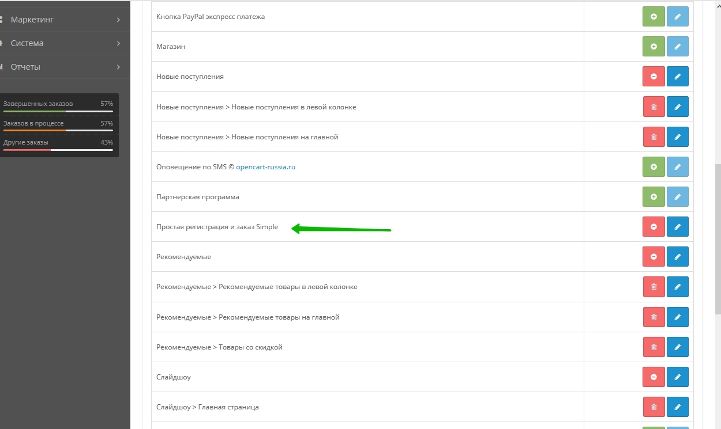Install the Оповещение по SMS module
Image resolution: width=721 pixels, height=429 pixels.
pos(654,167)
